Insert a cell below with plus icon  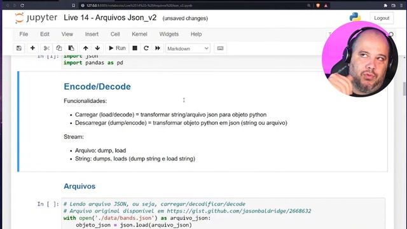point(32,48)
